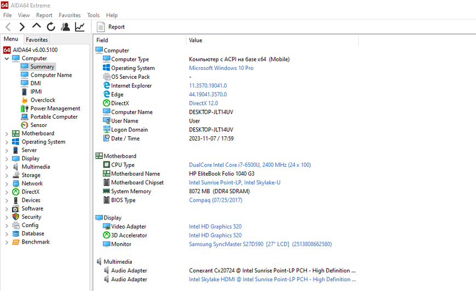This screenshot has height=291, width=476.
Task: Click the Software icon in sidebar tree
Action: [x=15, y=209]
